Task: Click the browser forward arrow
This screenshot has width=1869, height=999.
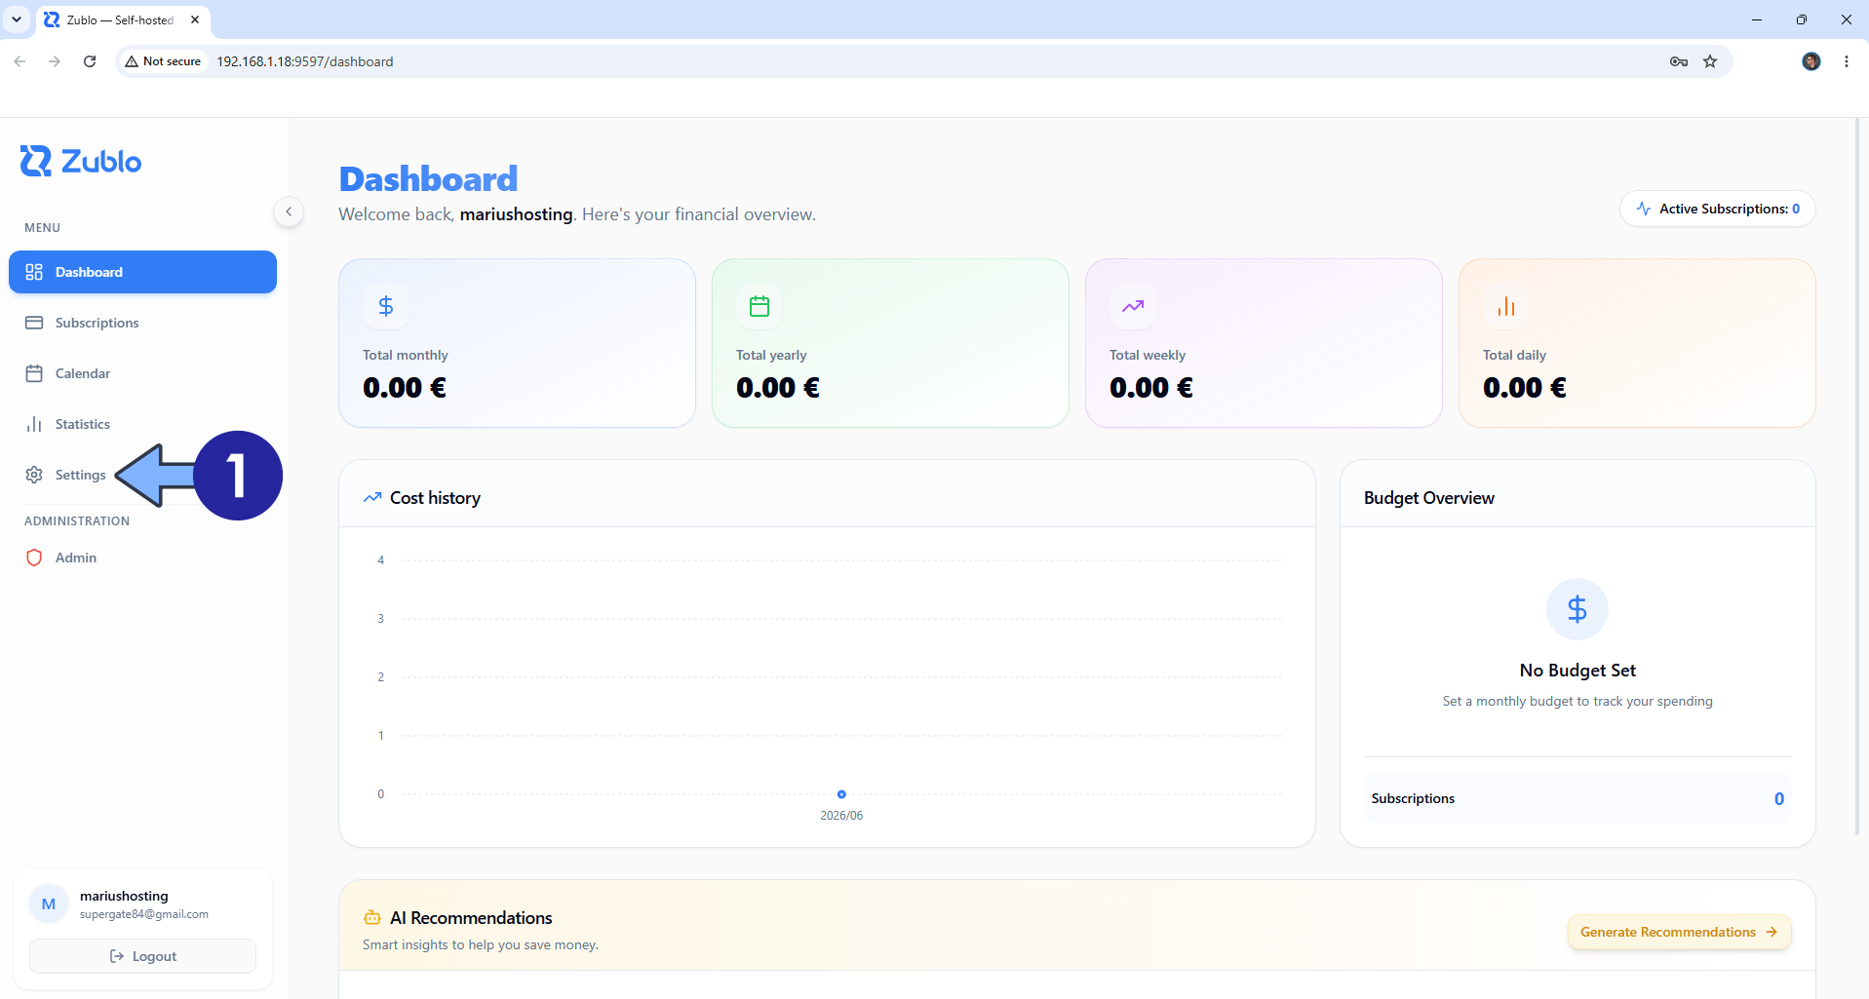Action: 55,61
